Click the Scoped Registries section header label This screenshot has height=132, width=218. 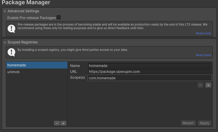click(23, 43)
